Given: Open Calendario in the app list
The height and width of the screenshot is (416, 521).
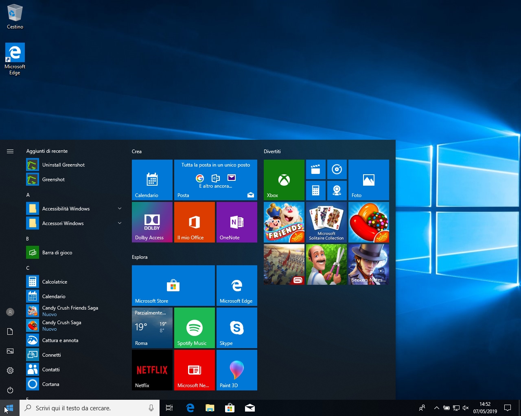Looking at the screenshot, I should click(75, 297).
